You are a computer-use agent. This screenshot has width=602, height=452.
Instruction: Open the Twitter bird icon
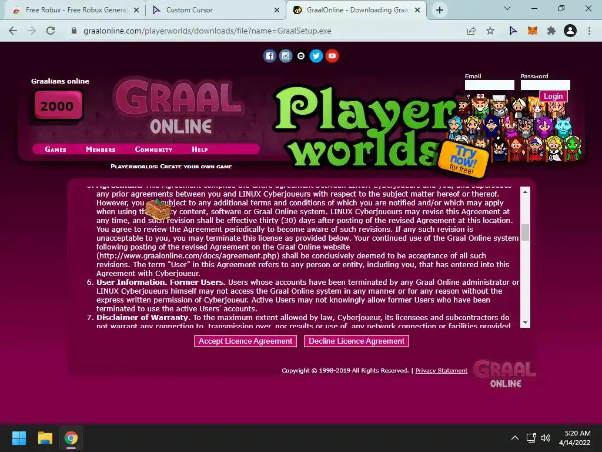pos(316,56)
